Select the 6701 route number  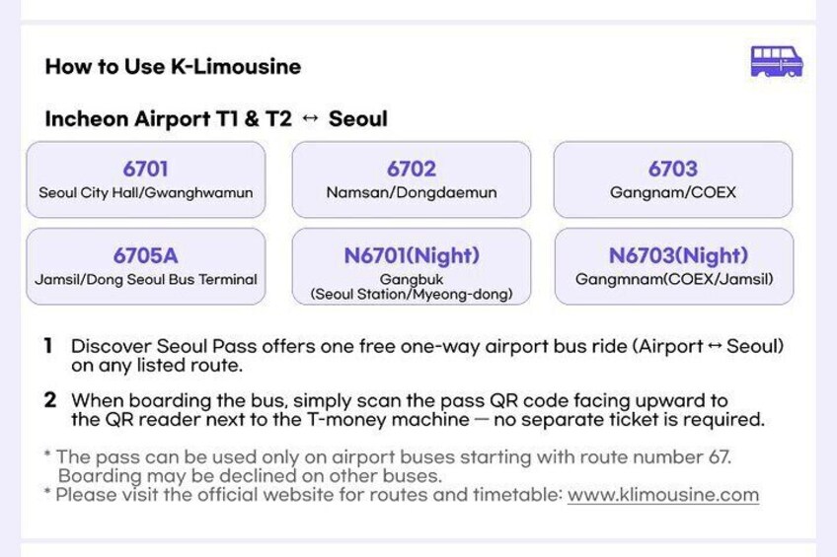(x=146, y=169)
